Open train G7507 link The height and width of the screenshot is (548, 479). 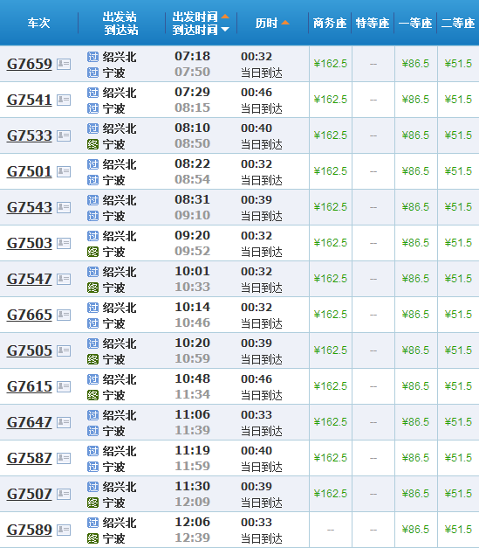(x=30, y=494)
